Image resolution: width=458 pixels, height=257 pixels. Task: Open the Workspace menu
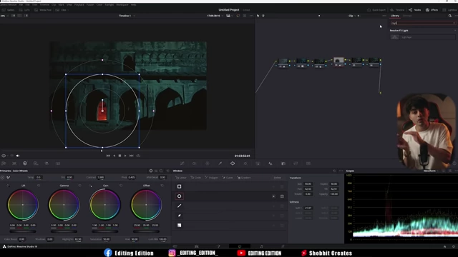pos(122,5)
